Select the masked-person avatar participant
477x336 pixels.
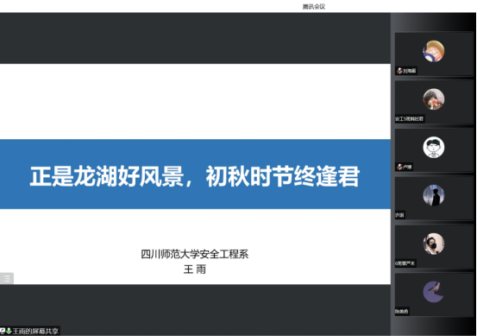coord(434,244)
